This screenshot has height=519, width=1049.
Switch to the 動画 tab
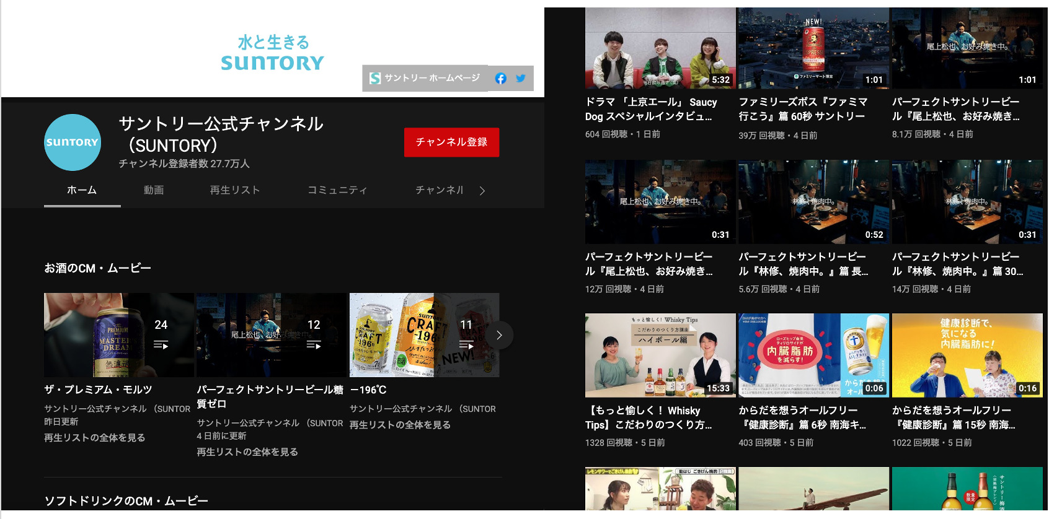click(154, 190)
